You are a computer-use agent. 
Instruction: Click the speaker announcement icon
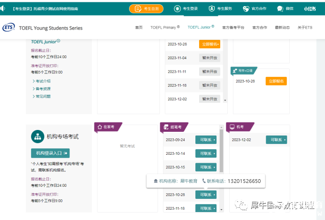point(2,8)
